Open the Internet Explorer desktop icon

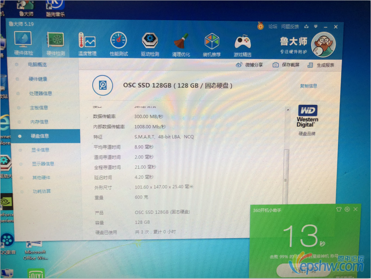[x=5, y=130]
